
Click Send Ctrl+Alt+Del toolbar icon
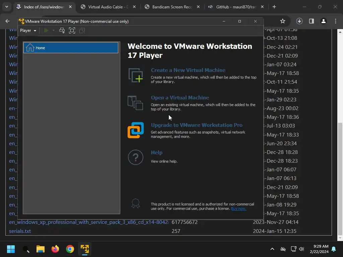point(62,30)
